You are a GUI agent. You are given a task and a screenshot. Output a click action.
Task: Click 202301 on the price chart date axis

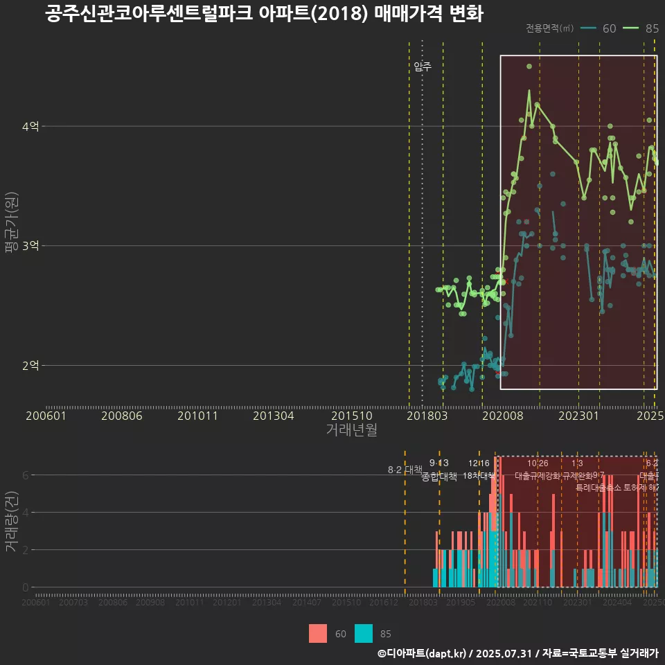(578, 416)
